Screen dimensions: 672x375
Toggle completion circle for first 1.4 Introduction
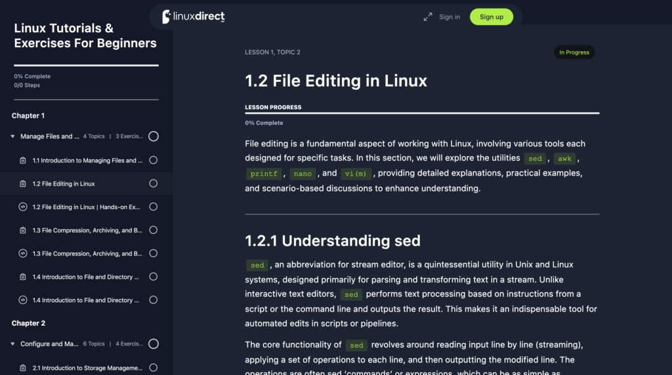click(x=154, y=277)
